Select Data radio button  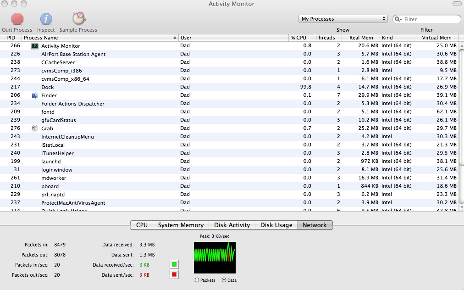tap(224, 280)
